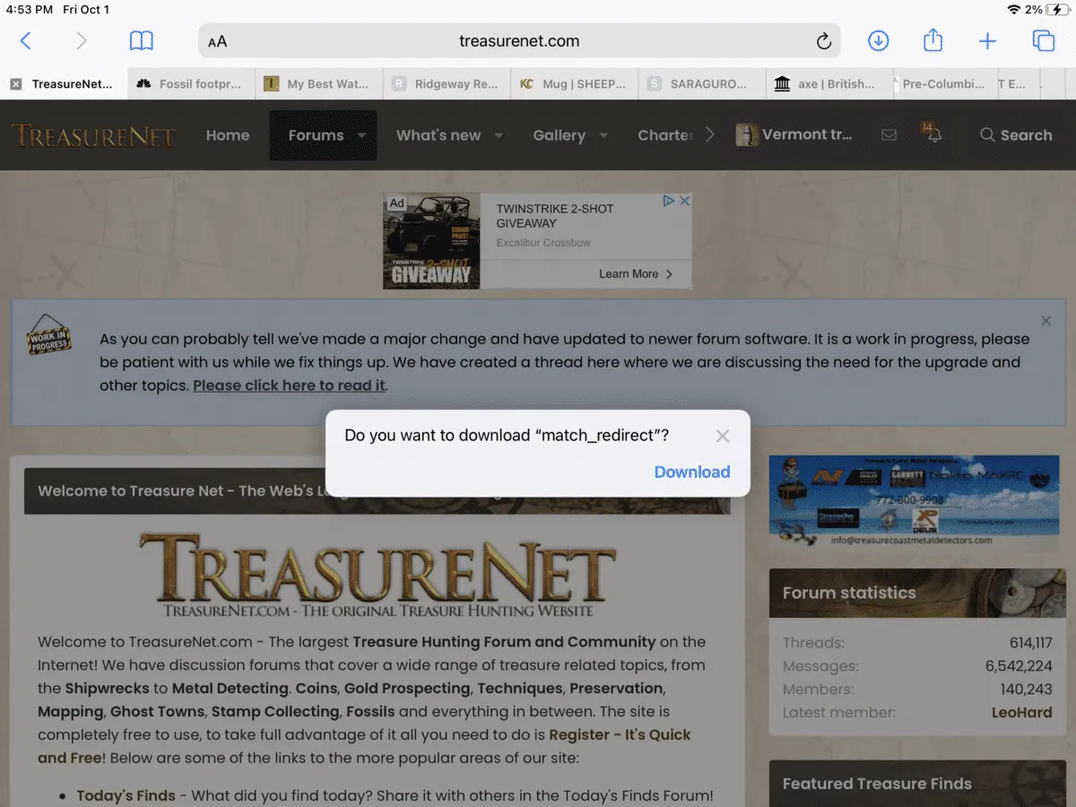1076x807 pixels.
Task: Switch to the Fossil footpr... tab
Action: point(191,83)
